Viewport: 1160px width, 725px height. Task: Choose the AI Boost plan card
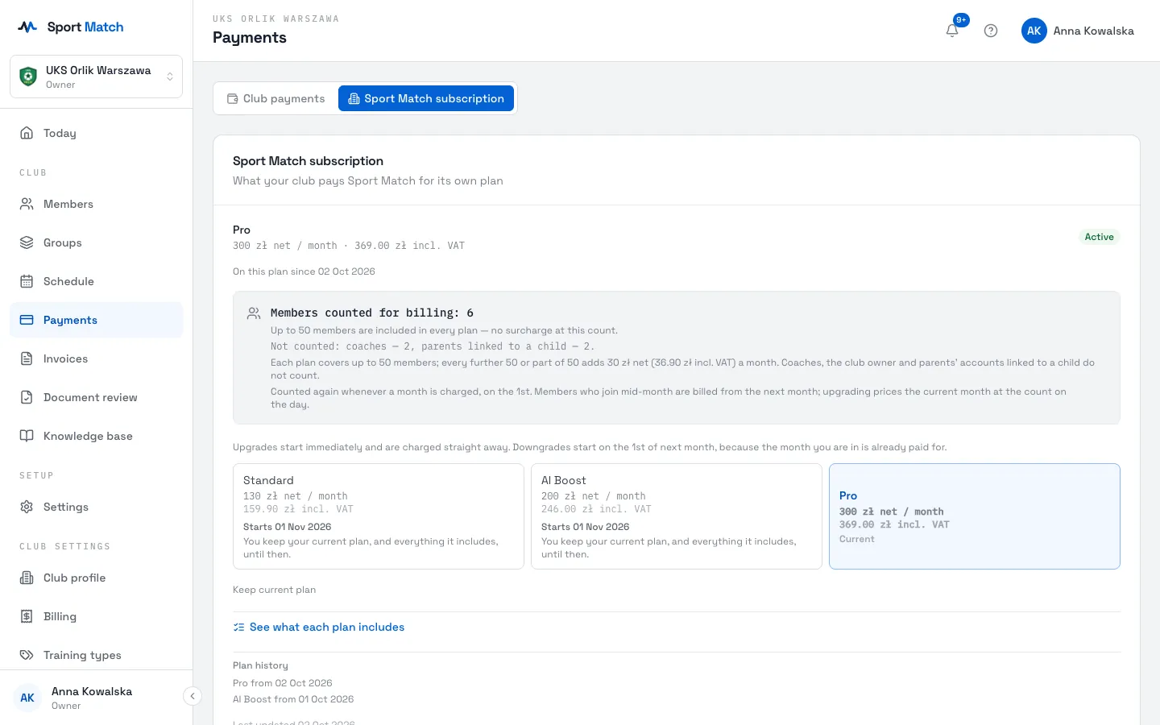(x=677, y=516)
